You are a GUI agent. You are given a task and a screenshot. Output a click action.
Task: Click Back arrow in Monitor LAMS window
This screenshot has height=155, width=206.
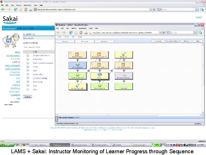point(58,32)
